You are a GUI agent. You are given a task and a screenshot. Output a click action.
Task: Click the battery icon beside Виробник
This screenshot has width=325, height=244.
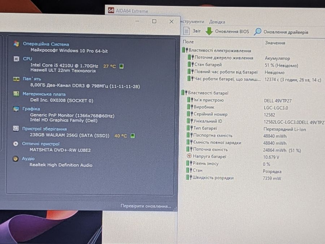[x=190, y=107]
